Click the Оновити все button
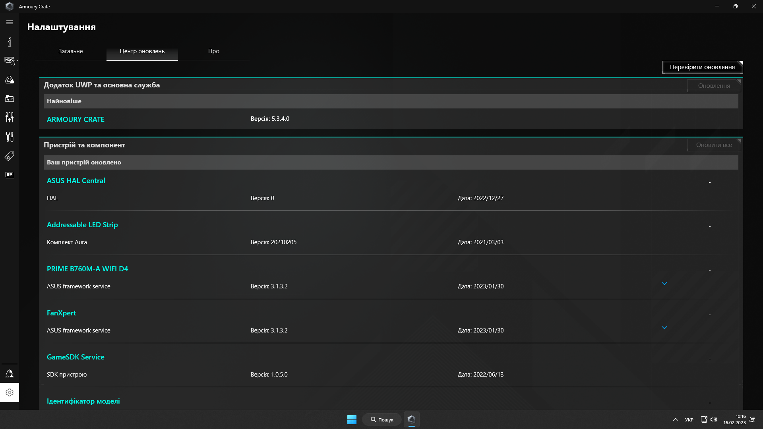 pos(714,145)
